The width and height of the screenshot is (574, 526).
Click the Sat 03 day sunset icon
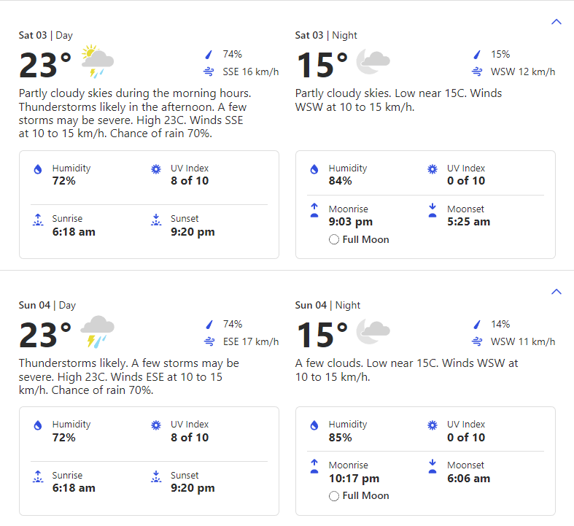pyautogui.click(x=156, y=220)
